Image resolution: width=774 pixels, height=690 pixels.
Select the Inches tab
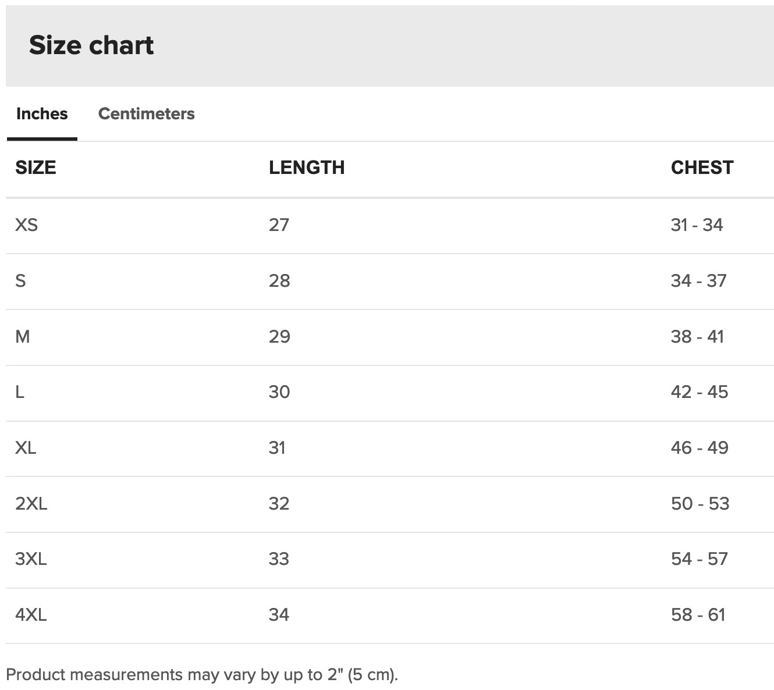click(42, 113)
